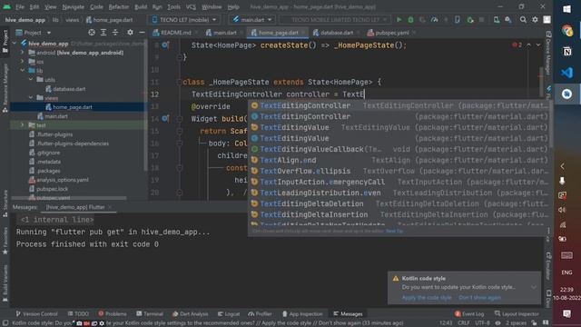Open the Dart Analysis tool window
Screen dimensions: 581x327
[x=190, y=313]
